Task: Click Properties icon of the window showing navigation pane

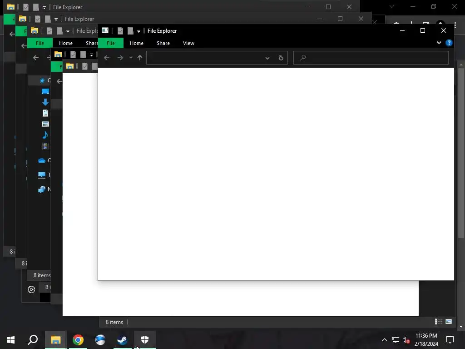Action: 49,30
